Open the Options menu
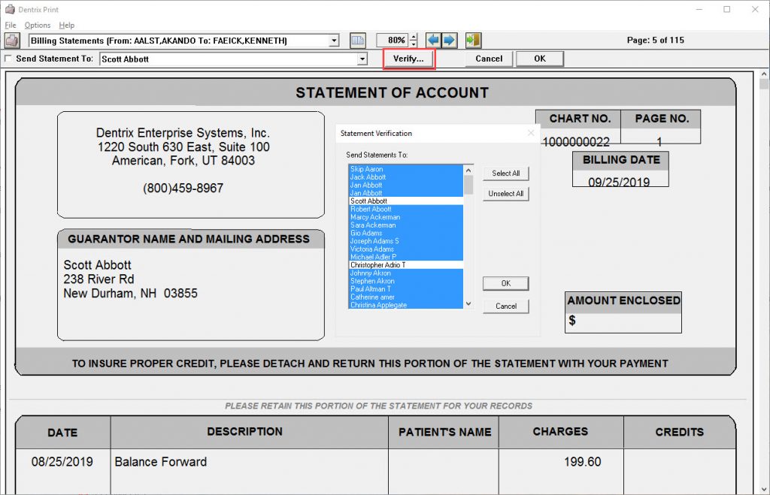770x495 pixels. pyautogui.click(x=37, y=25)
